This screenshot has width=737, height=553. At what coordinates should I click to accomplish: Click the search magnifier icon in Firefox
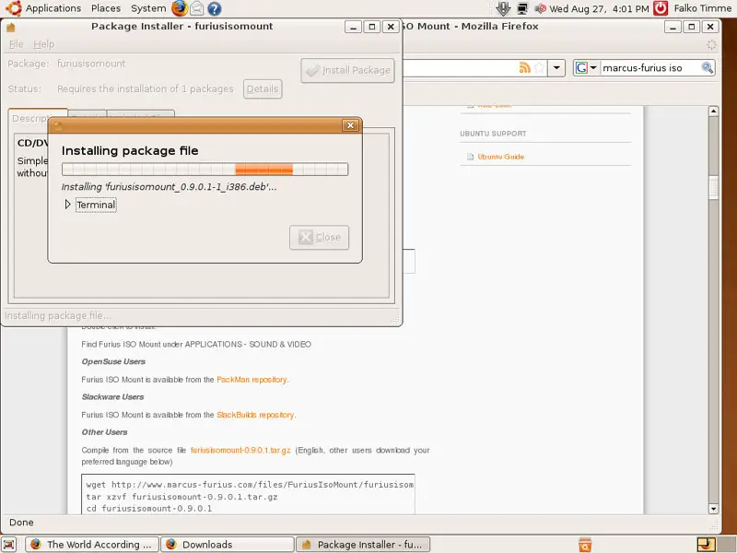click(x=708, y=67)
